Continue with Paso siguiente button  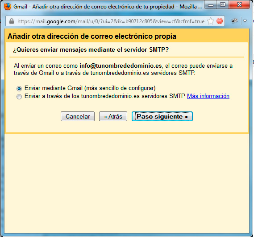[x=162, y=116]
